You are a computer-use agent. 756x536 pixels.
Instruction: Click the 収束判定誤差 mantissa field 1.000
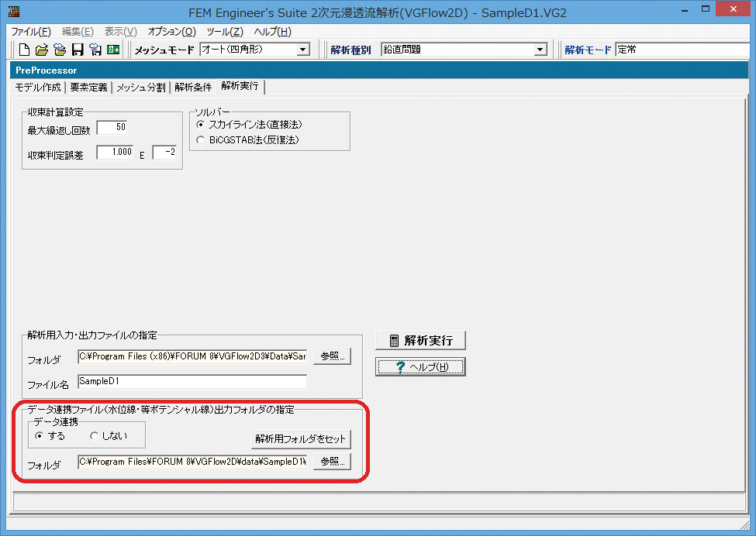[x=115, y=152]
